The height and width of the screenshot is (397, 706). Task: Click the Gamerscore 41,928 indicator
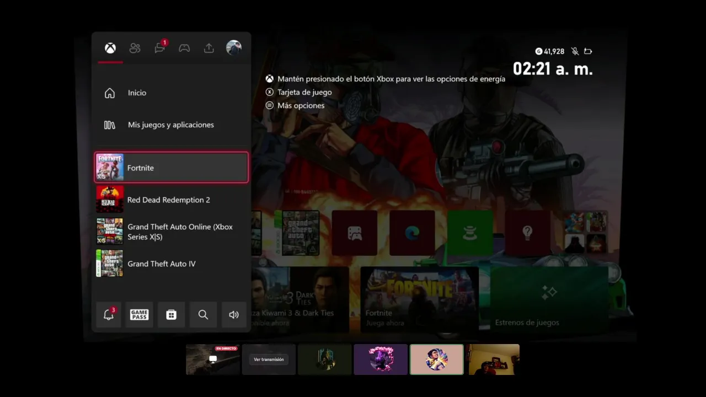click(x=550, y=51)
